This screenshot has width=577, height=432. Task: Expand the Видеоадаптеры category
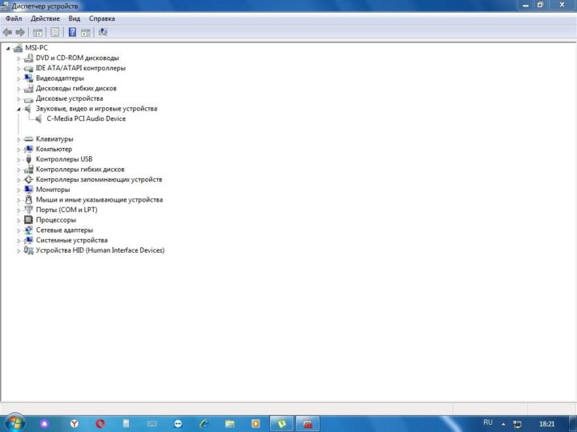pos(18,78)
